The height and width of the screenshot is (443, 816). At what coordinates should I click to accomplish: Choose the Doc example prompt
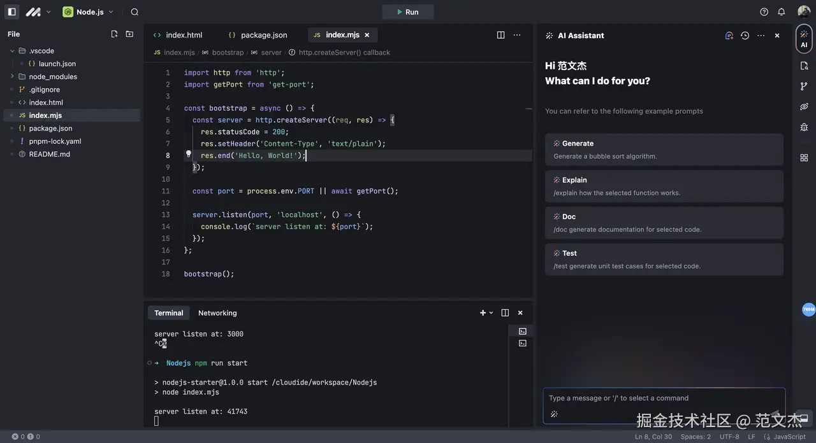pyautogui.click(x=664, y=223)
